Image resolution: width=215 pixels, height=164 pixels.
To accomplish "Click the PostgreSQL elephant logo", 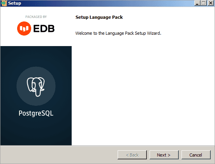I will [x=36, y=87].
